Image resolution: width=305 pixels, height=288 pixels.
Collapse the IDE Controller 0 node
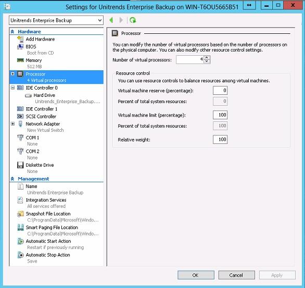click(x=12, y=88)
